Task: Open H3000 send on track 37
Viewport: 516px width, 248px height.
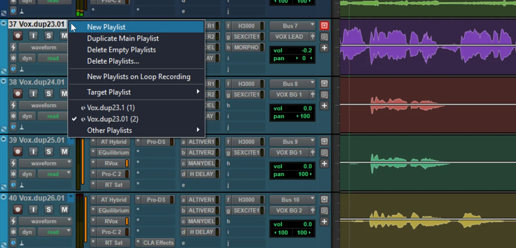Action: [246, 26]
